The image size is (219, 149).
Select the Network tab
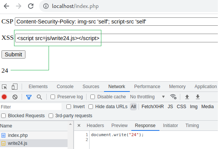coord(117,87)
